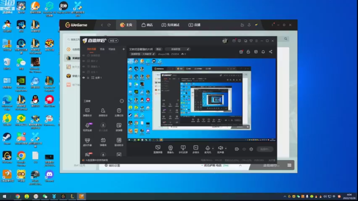Click the notification bell in companion header
358x201 pixels.
pyautogui.click(x=263, y=52)
